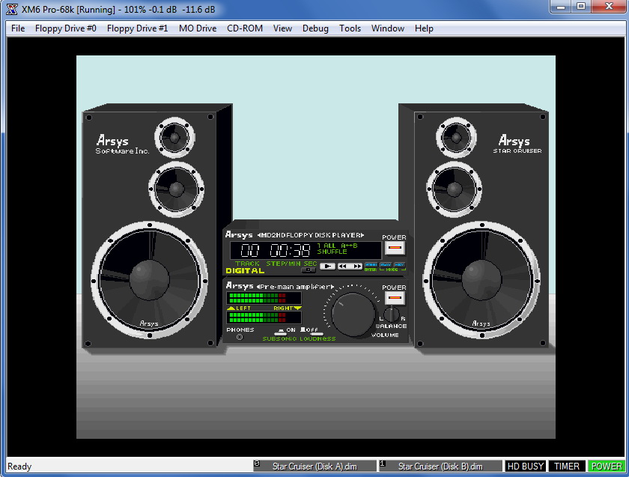Open the Floppy Drive #1 menu
The height and width of the screenshot is (477, 629).
(x=137, y=28)
